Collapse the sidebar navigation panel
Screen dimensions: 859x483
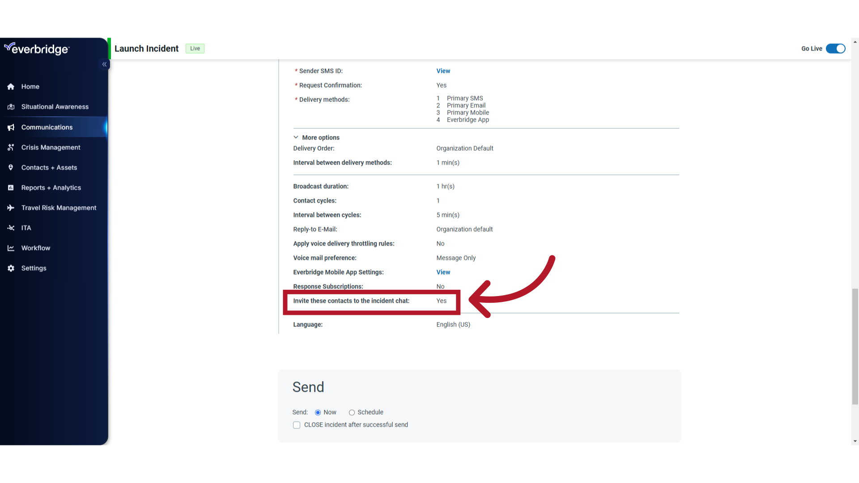tap(104, 64)
